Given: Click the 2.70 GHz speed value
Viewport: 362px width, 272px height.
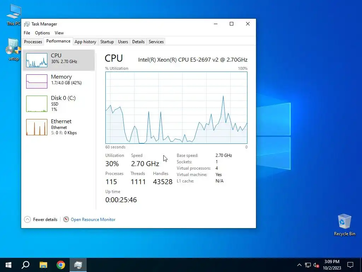Looking at the screenshot, I should point(145,164).
